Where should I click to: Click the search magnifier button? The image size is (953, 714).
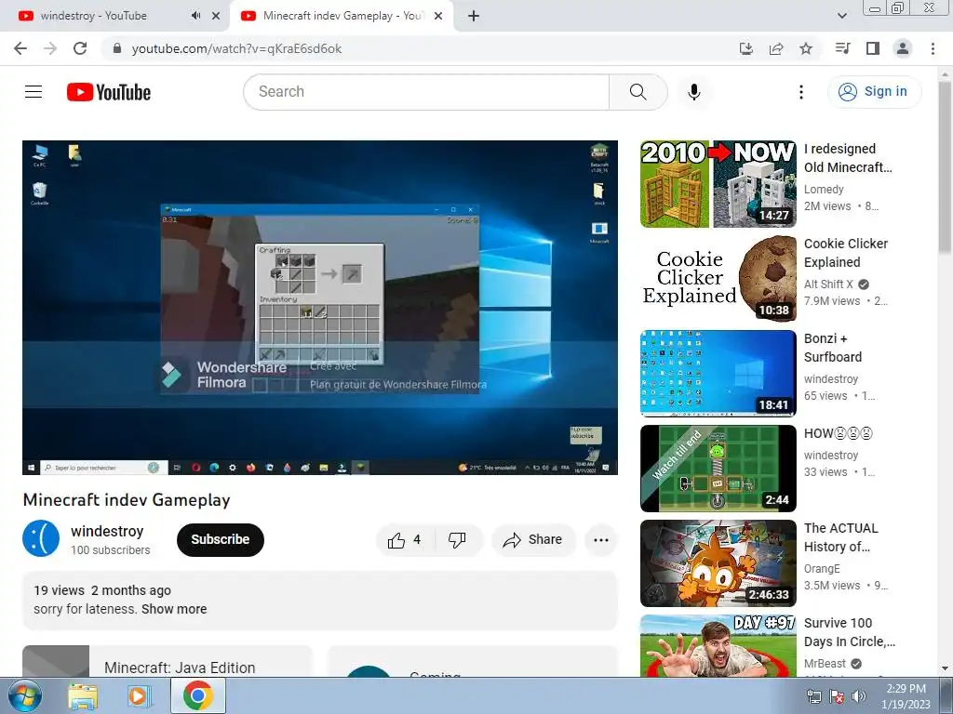(638, 92)
